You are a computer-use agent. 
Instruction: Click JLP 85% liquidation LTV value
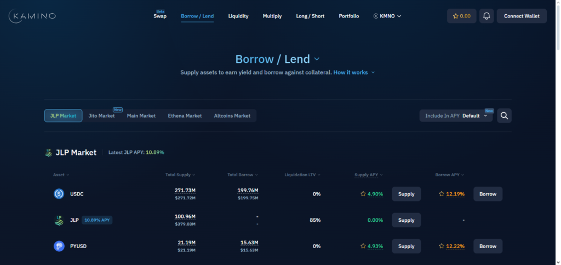point(315,220)
